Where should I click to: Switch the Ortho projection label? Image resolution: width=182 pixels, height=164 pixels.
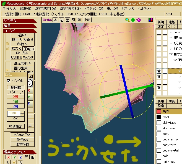(x=47, y=20)
